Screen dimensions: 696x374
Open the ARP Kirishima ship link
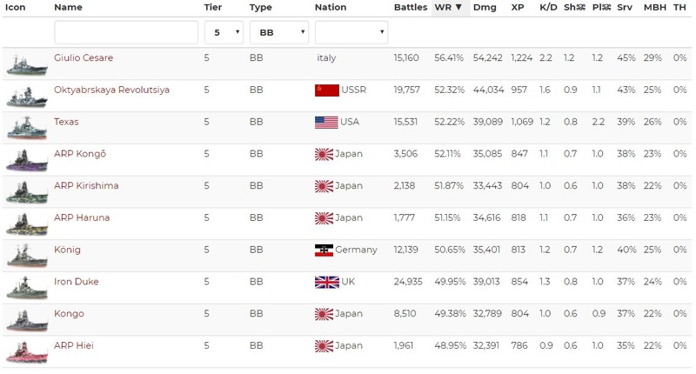[86, 186]
